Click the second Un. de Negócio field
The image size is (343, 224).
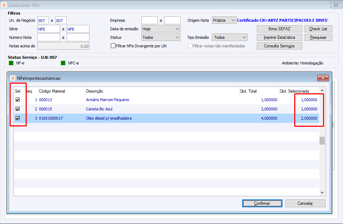click(x=61, y=21)
